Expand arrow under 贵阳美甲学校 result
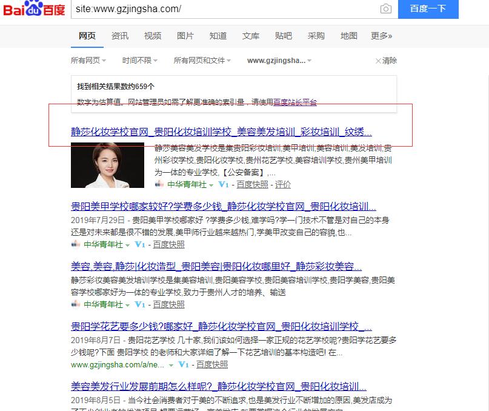The height and width of the screenshot is (411, 489). point(127,245)
